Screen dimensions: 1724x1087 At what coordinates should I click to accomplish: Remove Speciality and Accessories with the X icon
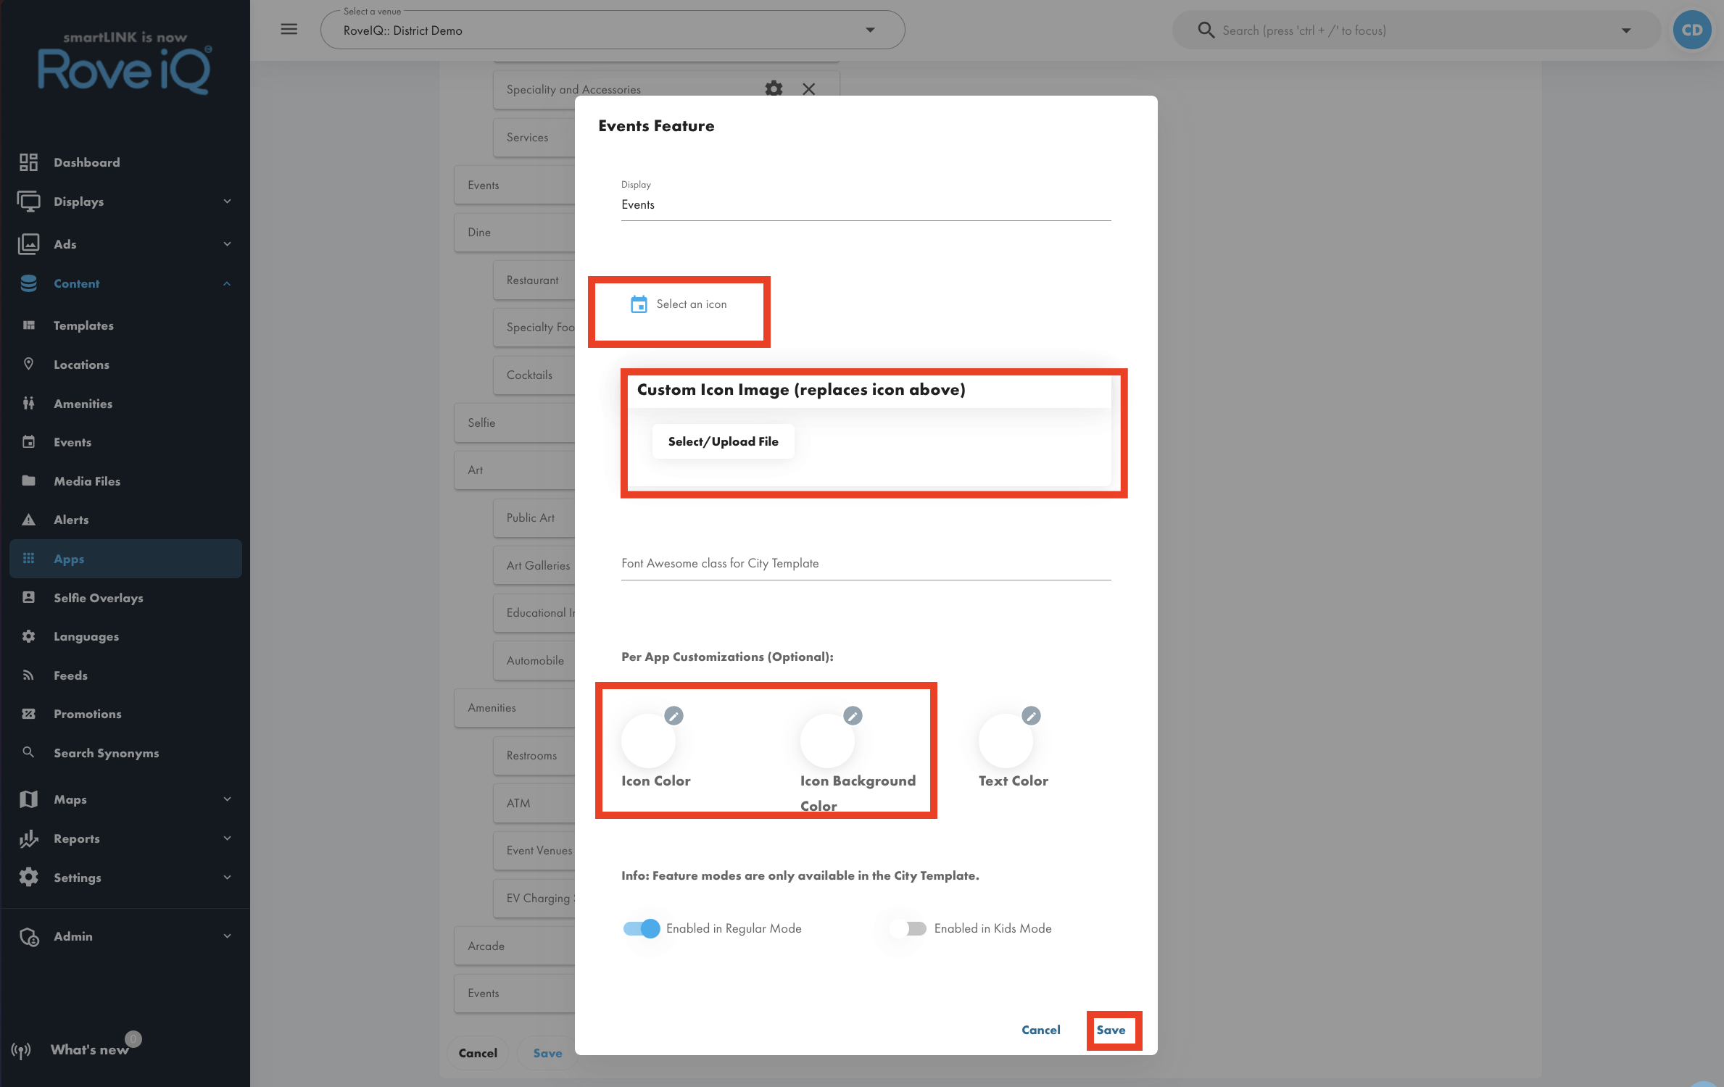click(809, 89)
